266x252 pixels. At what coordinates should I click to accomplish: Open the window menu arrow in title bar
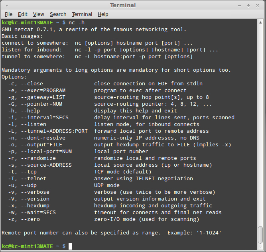coord(7,6)
